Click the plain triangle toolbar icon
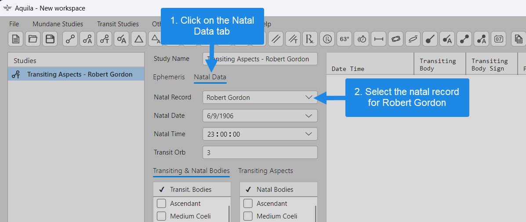The height and width of the screenshot is (222, 526). click(x=138, y=39)
